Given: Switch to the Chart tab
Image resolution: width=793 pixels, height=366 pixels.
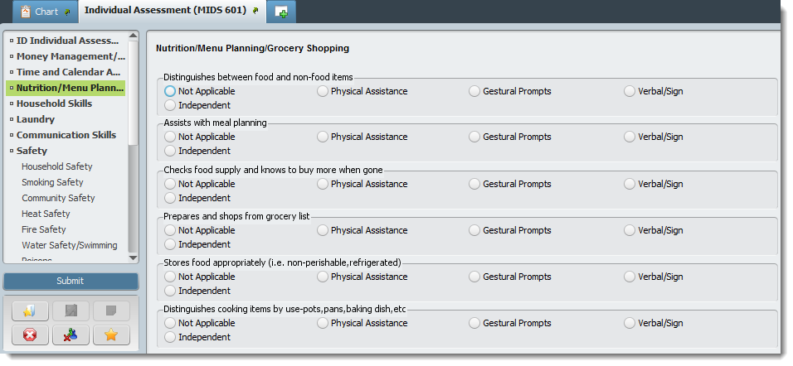Looking at the screenshot, I should coord(46,12).
